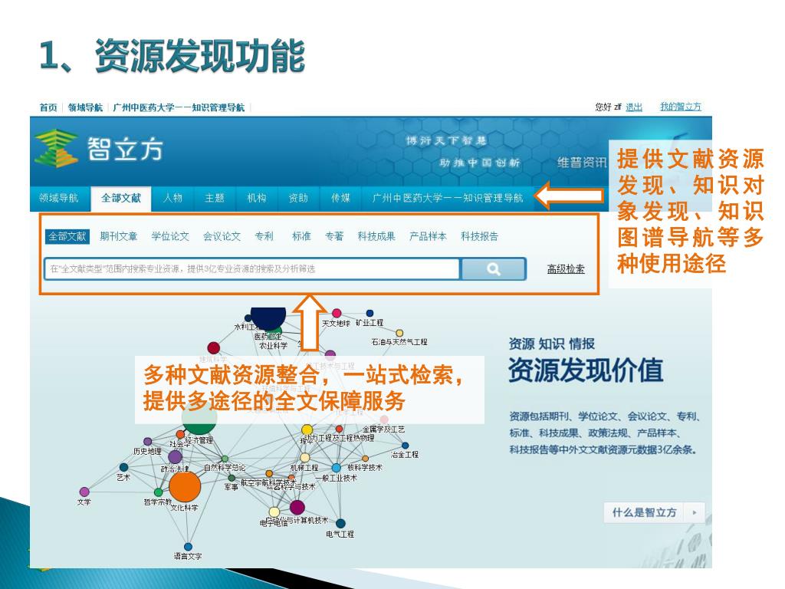The width and height of the screenshot is (785, 589).
Task: Select the 一般工业技术 node in graph
Action: (x=337, y=469)
